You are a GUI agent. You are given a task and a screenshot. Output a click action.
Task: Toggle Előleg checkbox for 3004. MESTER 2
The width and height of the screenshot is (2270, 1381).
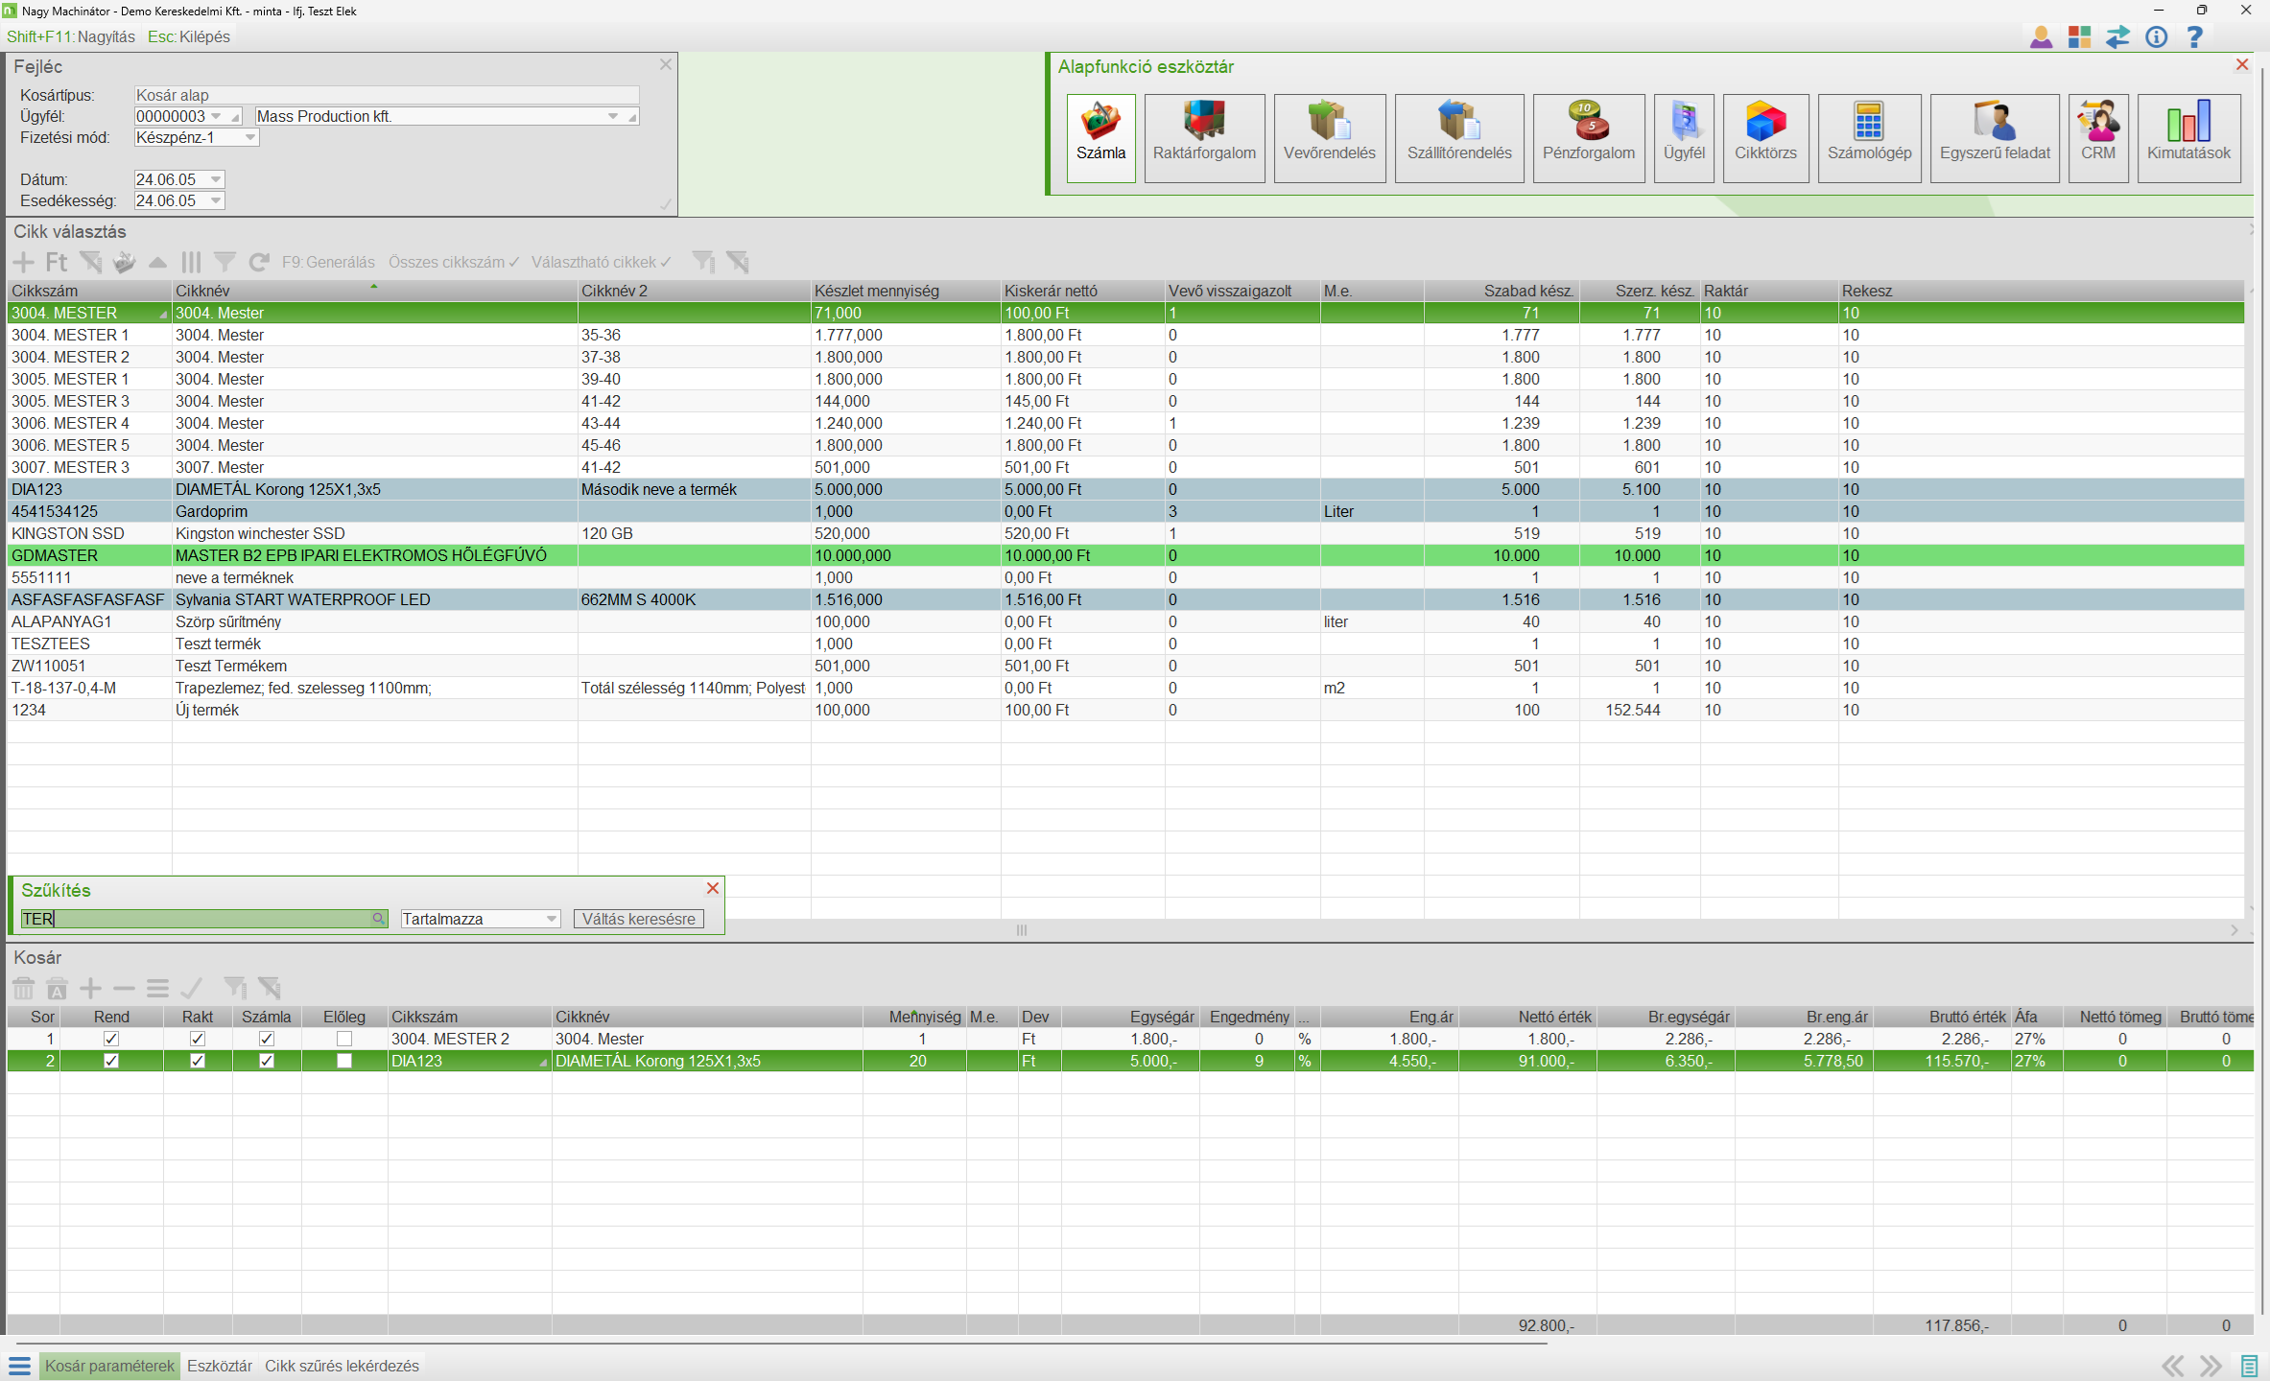pyautogui.click(x=344, y=1039)
